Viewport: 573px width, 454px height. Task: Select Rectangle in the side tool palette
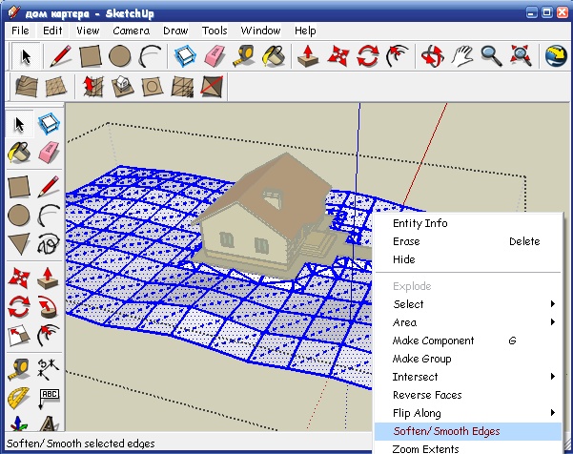pyautogui.click(x=19, y=186)
